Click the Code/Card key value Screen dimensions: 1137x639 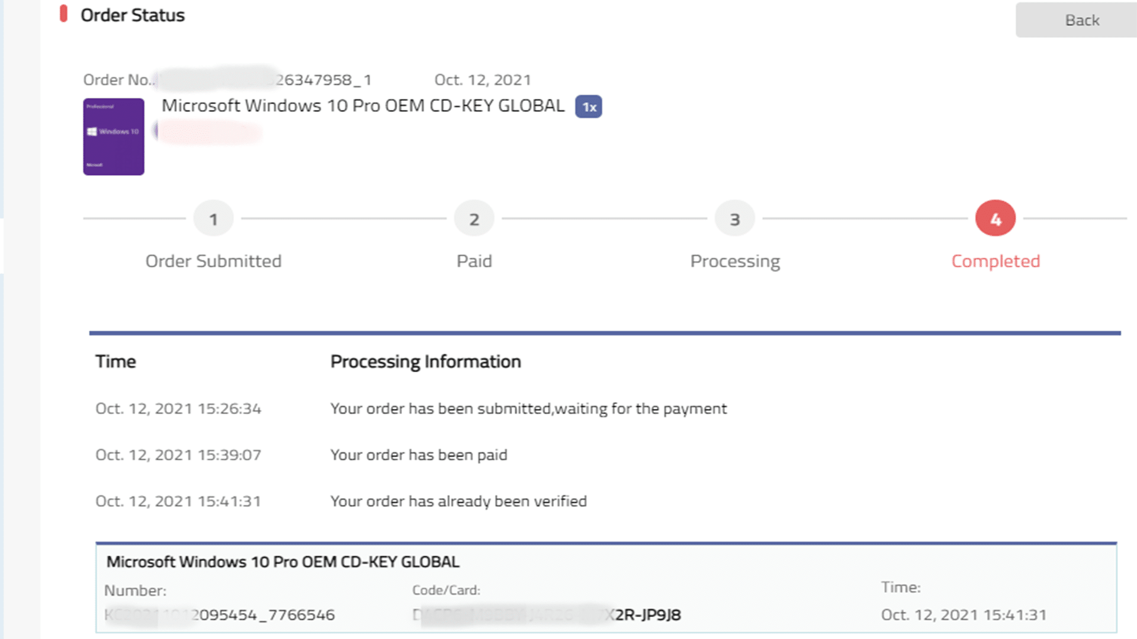pyautogui.click(x=546, y=615)
